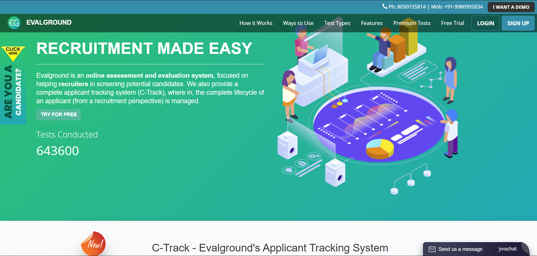This screenshot has width=537, height=256.
Task: Click the EVALGROUND brand name link
Action: (x=49, y=22)
